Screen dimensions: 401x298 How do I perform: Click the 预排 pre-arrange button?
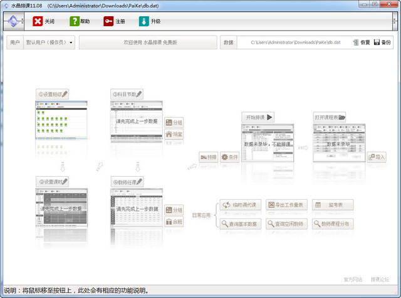pyautogui.click(x=208, y=157)
